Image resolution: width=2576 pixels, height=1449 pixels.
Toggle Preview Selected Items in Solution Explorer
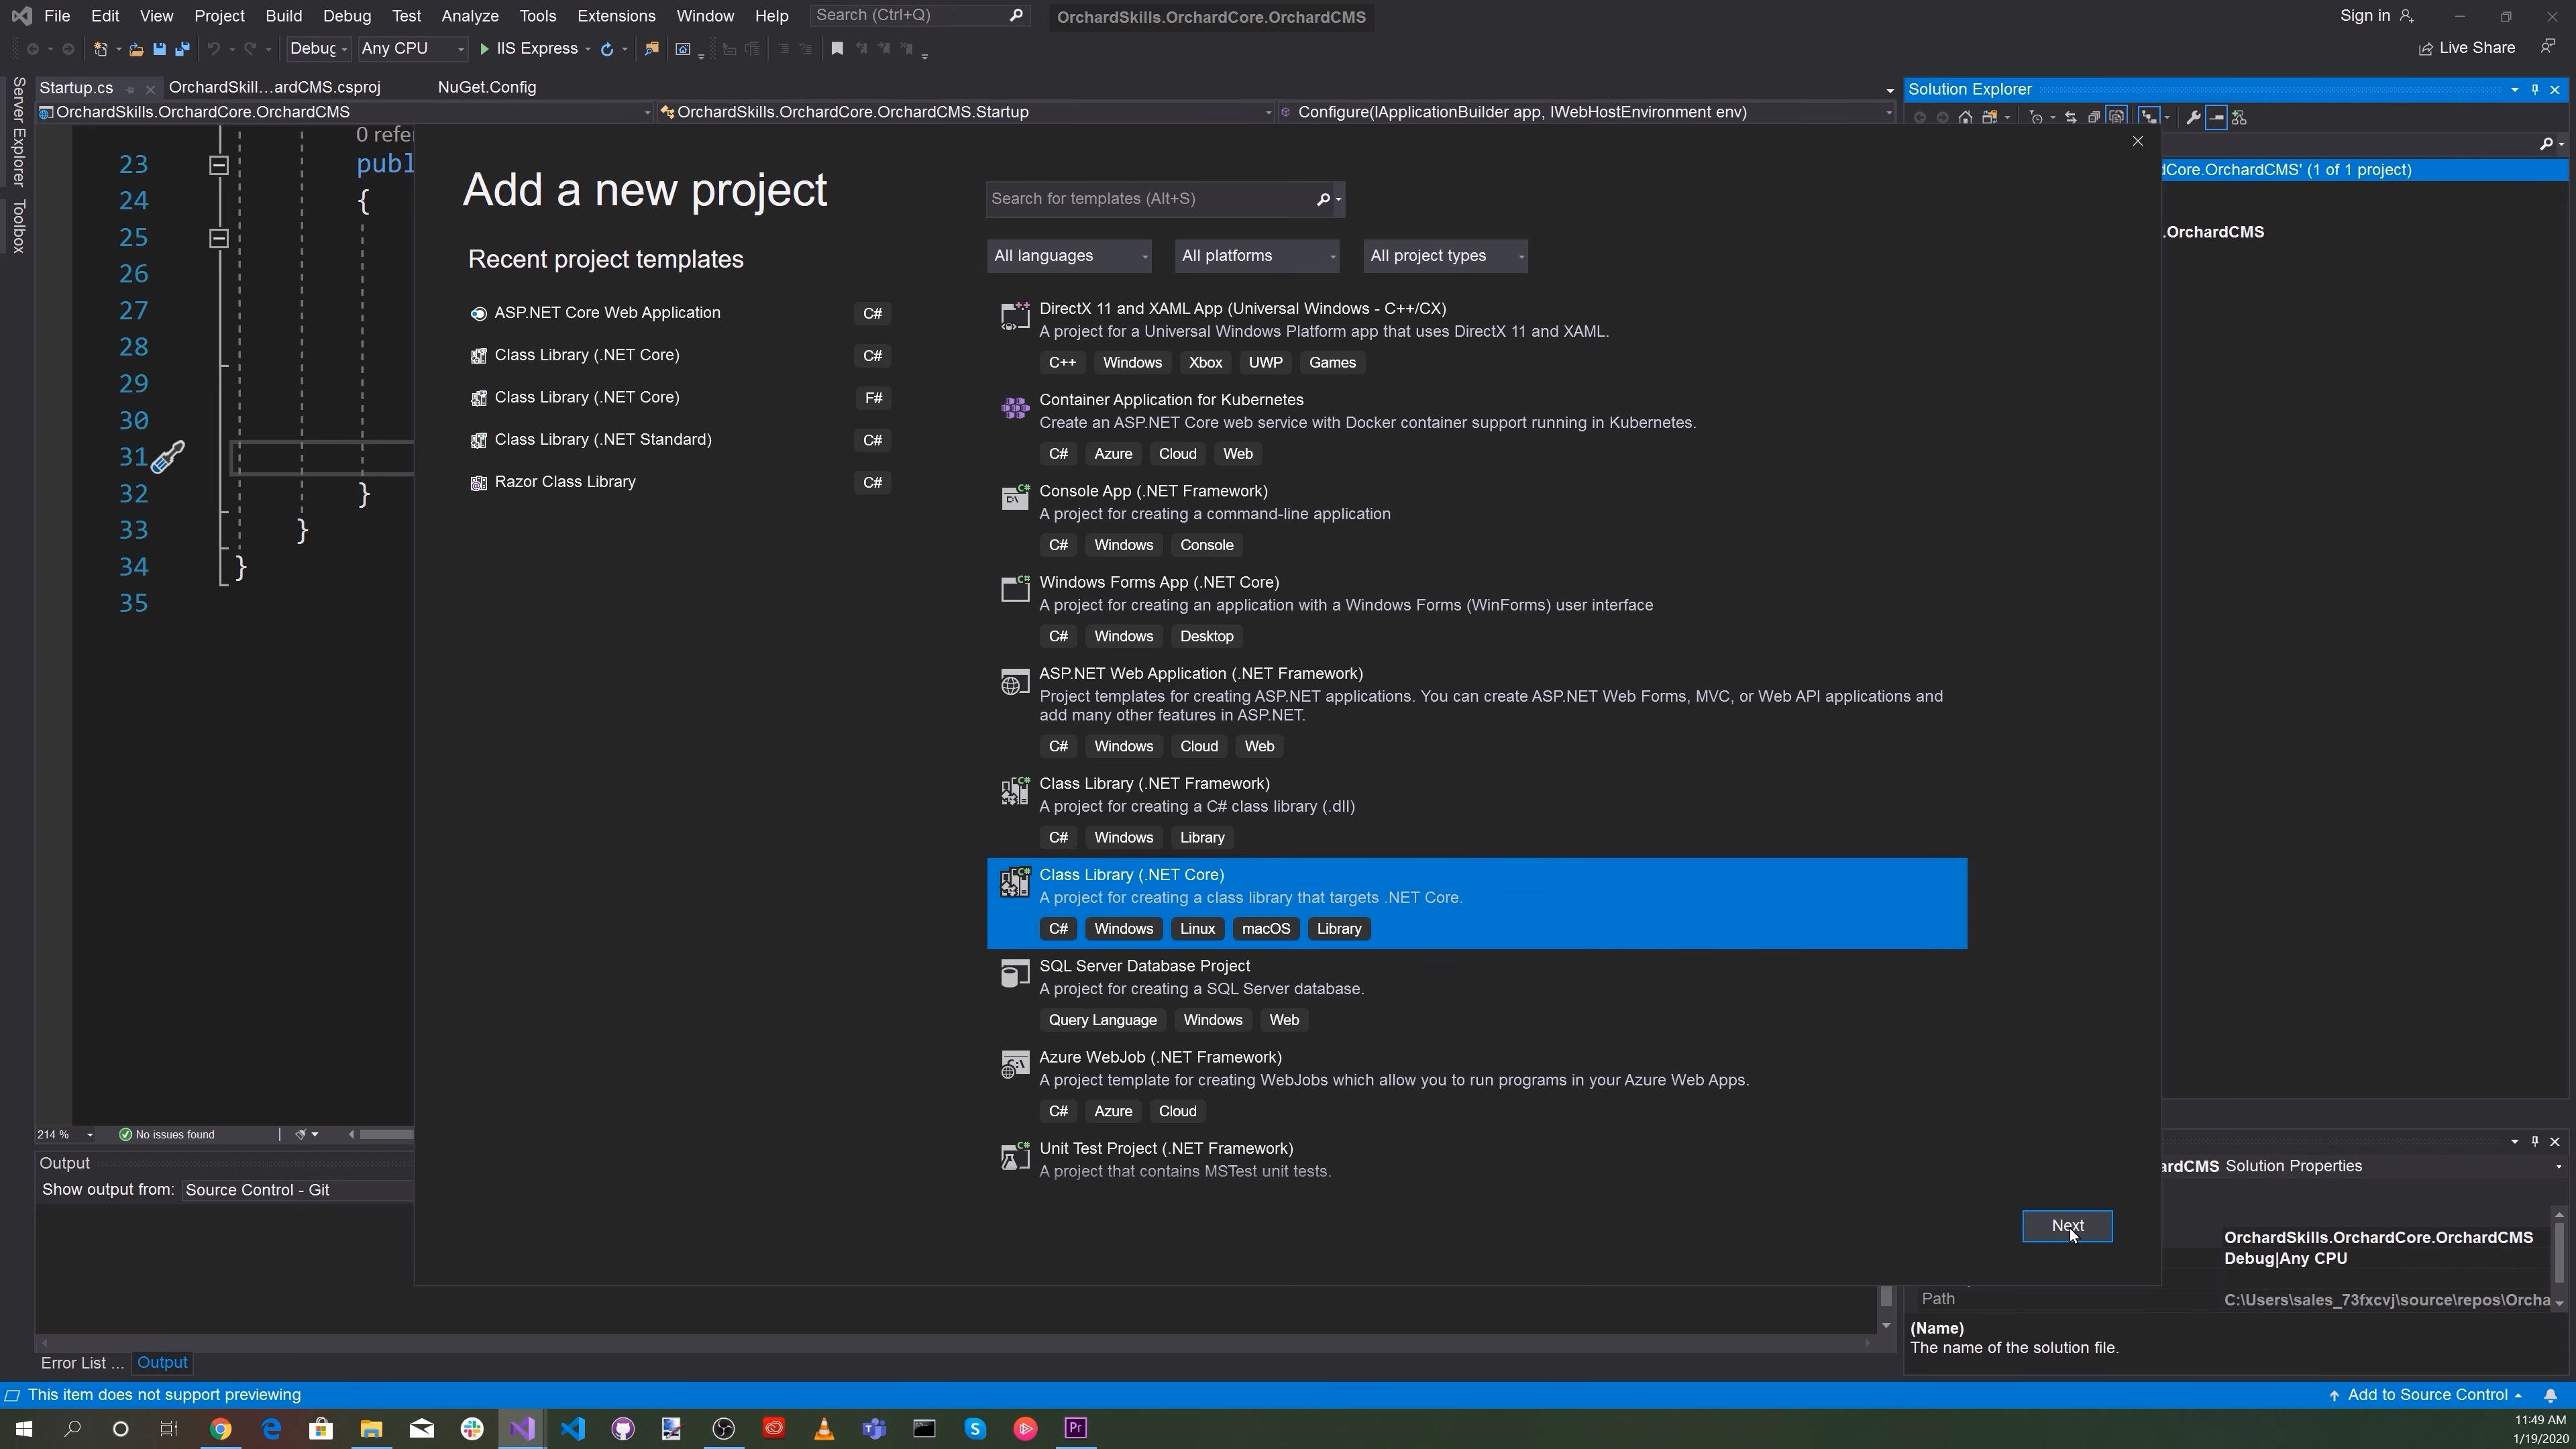point(2216,117)
